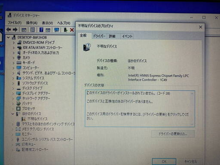Screen dimensions: 220x165
Task: Switch to the ドライバー tab
Action: point(99,36)
